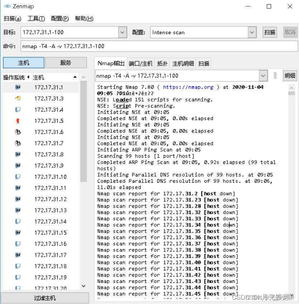Click 'Scanning 99 hosts [1 port/host]' line
The height and width of the screenshot is (304, 299).
coord(146,156)
